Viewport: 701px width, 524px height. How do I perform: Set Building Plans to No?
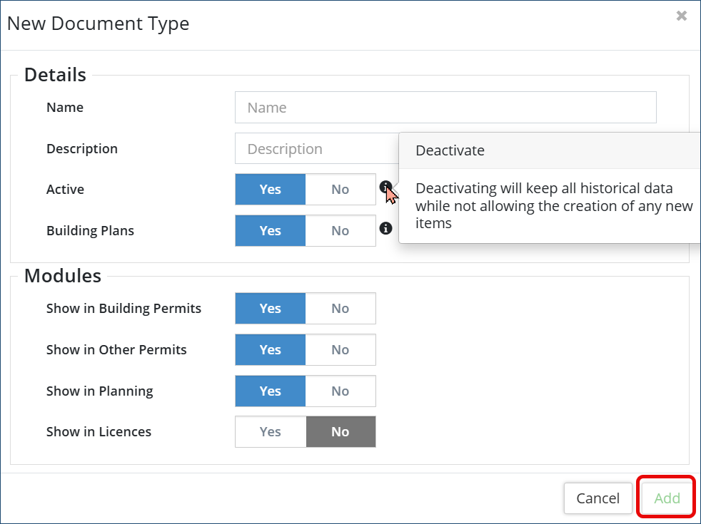(x=341, y=231)
